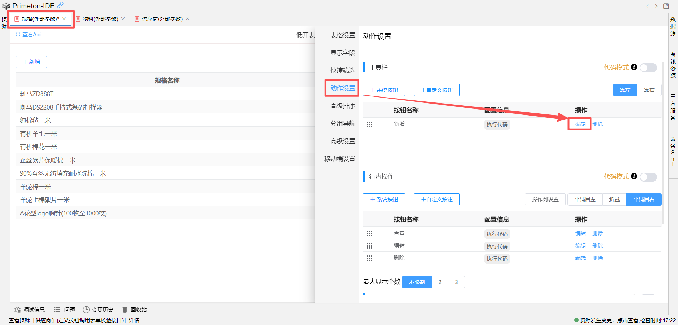Click the link icon beside Primeton-IDE title
Screen dimensions: 678x325
click(60, 5)
